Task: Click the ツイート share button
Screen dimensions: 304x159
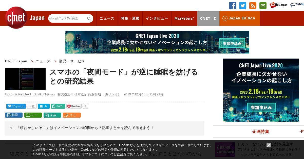Action: (x=16, y=106)
